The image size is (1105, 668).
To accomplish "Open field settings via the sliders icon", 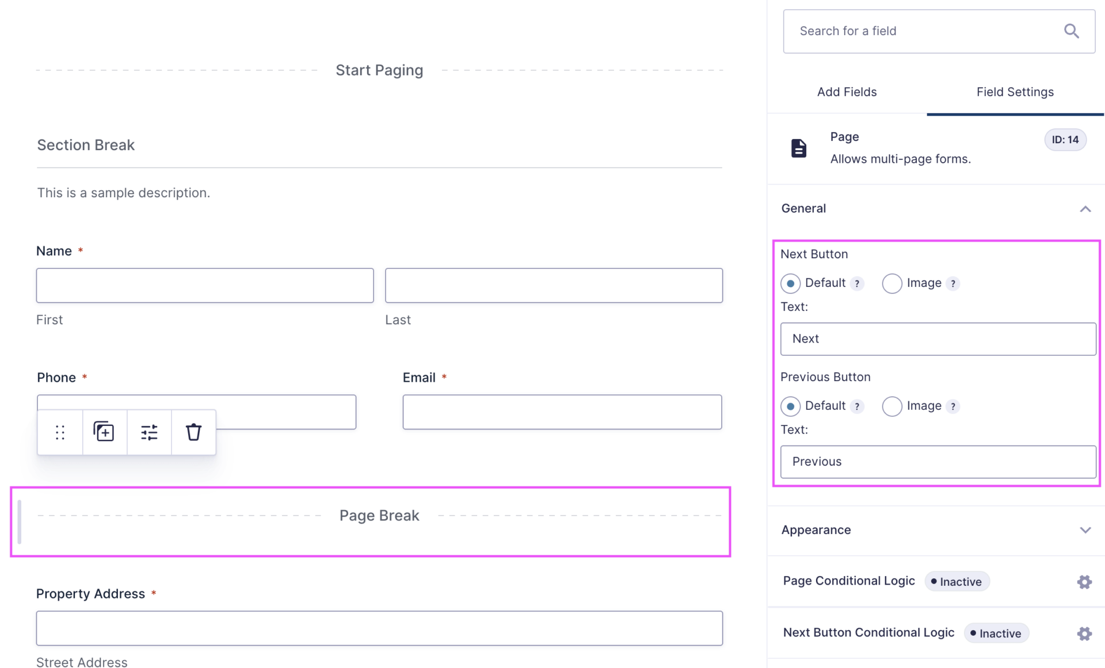I will tap(149, 432).
